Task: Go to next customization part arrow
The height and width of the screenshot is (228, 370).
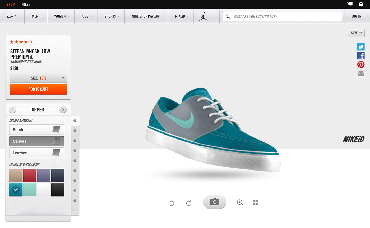Action: click(63, 110)
